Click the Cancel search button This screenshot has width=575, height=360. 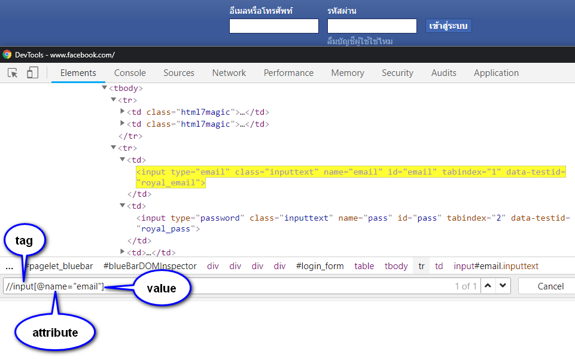[x=550, y=286]
